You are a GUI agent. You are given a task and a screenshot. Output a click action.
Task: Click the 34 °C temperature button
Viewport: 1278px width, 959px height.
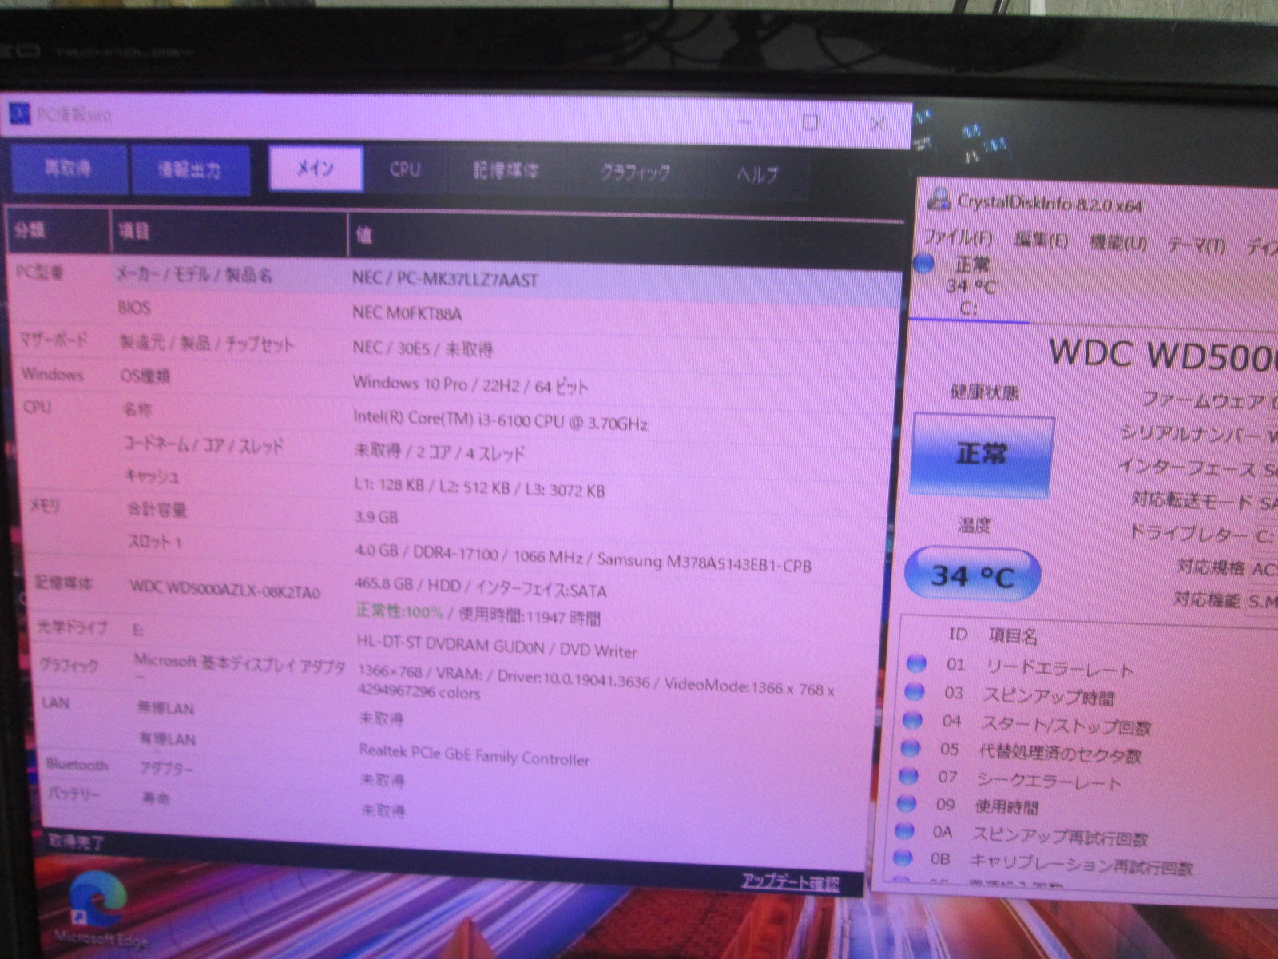[973, 575]
